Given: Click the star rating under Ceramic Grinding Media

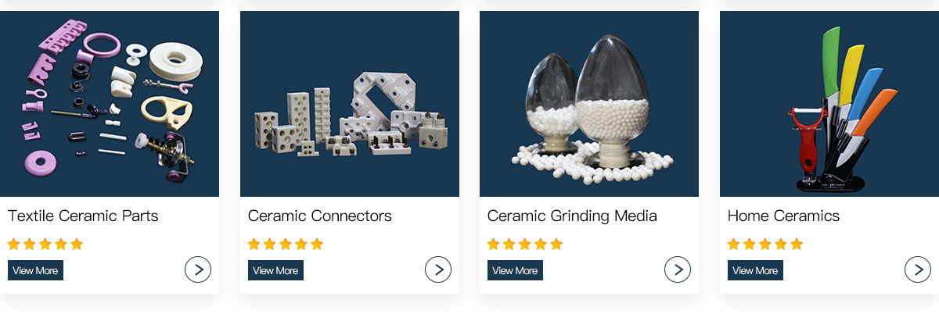Looking at the screenshot, I should click(525, 244).
